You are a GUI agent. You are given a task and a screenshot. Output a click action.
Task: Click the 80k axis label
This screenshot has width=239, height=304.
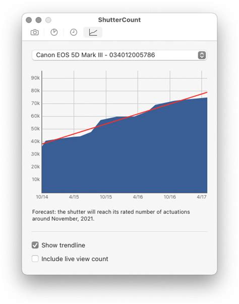tap(35, 90)
